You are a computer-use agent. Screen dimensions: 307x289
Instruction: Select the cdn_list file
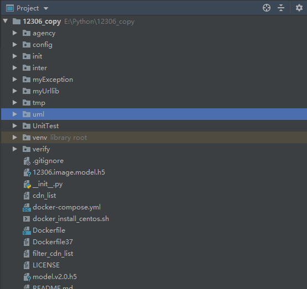pyautogui.click(x=44, y=196)
